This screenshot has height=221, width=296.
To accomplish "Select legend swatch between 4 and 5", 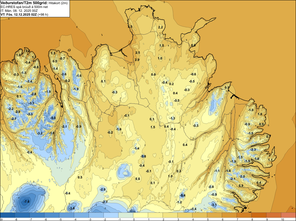I will point(200,215).
